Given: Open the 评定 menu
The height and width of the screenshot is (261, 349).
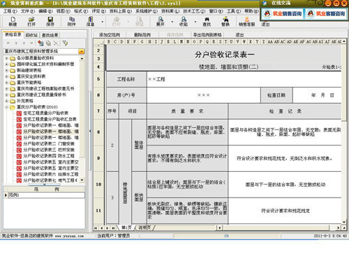Looking at the screenshot, I should (98, 11).
